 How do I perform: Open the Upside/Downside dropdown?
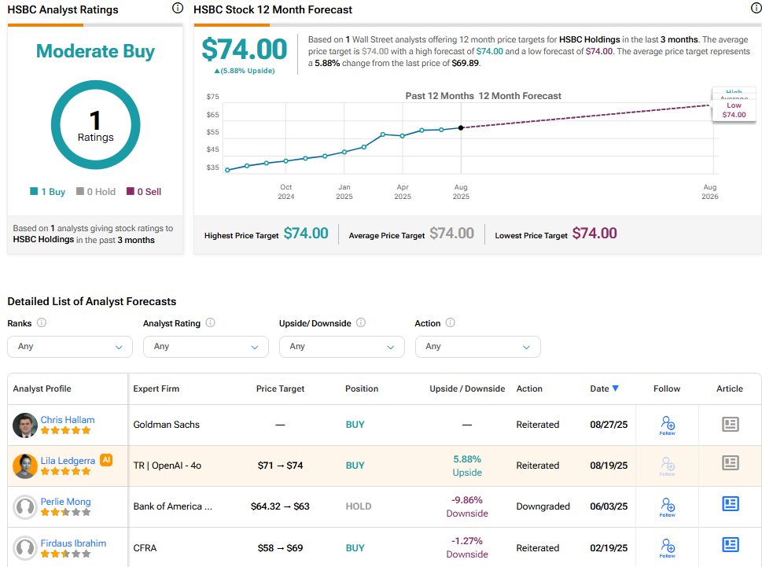[341, 347]
